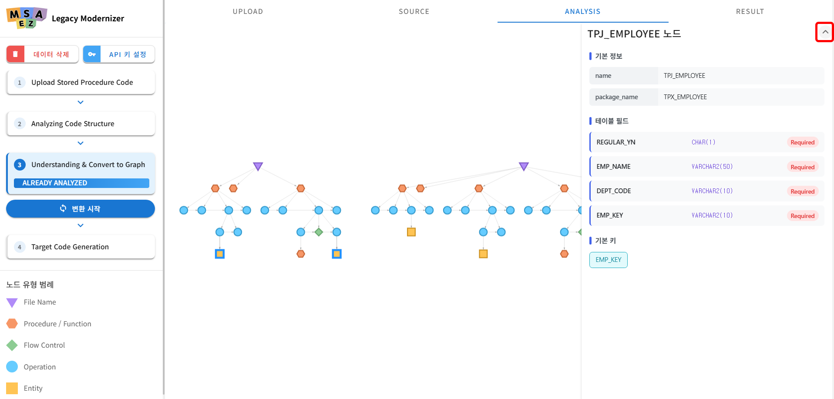Select the highlighted blue-bordered entity node at far left
This screenshot has width=834, height=399.
(x=220, y=254)
